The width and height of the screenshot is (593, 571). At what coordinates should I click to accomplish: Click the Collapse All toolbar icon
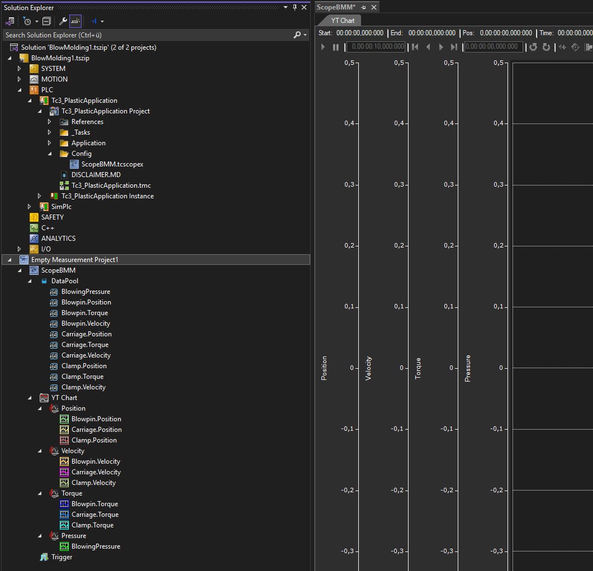tap(46, 21)
